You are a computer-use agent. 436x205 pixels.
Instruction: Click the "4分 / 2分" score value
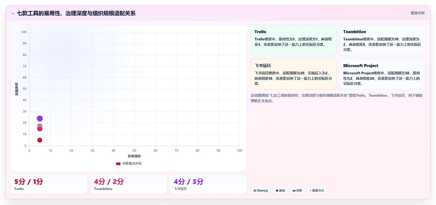(x=109, y=182)
